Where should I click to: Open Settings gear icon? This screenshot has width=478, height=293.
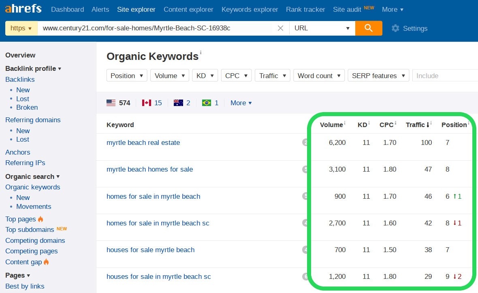pos(395,28)
